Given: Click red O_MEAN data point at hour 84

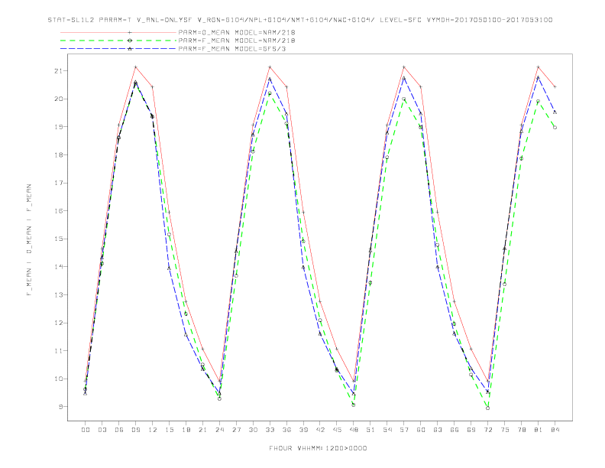Looking at the screenshot, I should click(555, 87).
